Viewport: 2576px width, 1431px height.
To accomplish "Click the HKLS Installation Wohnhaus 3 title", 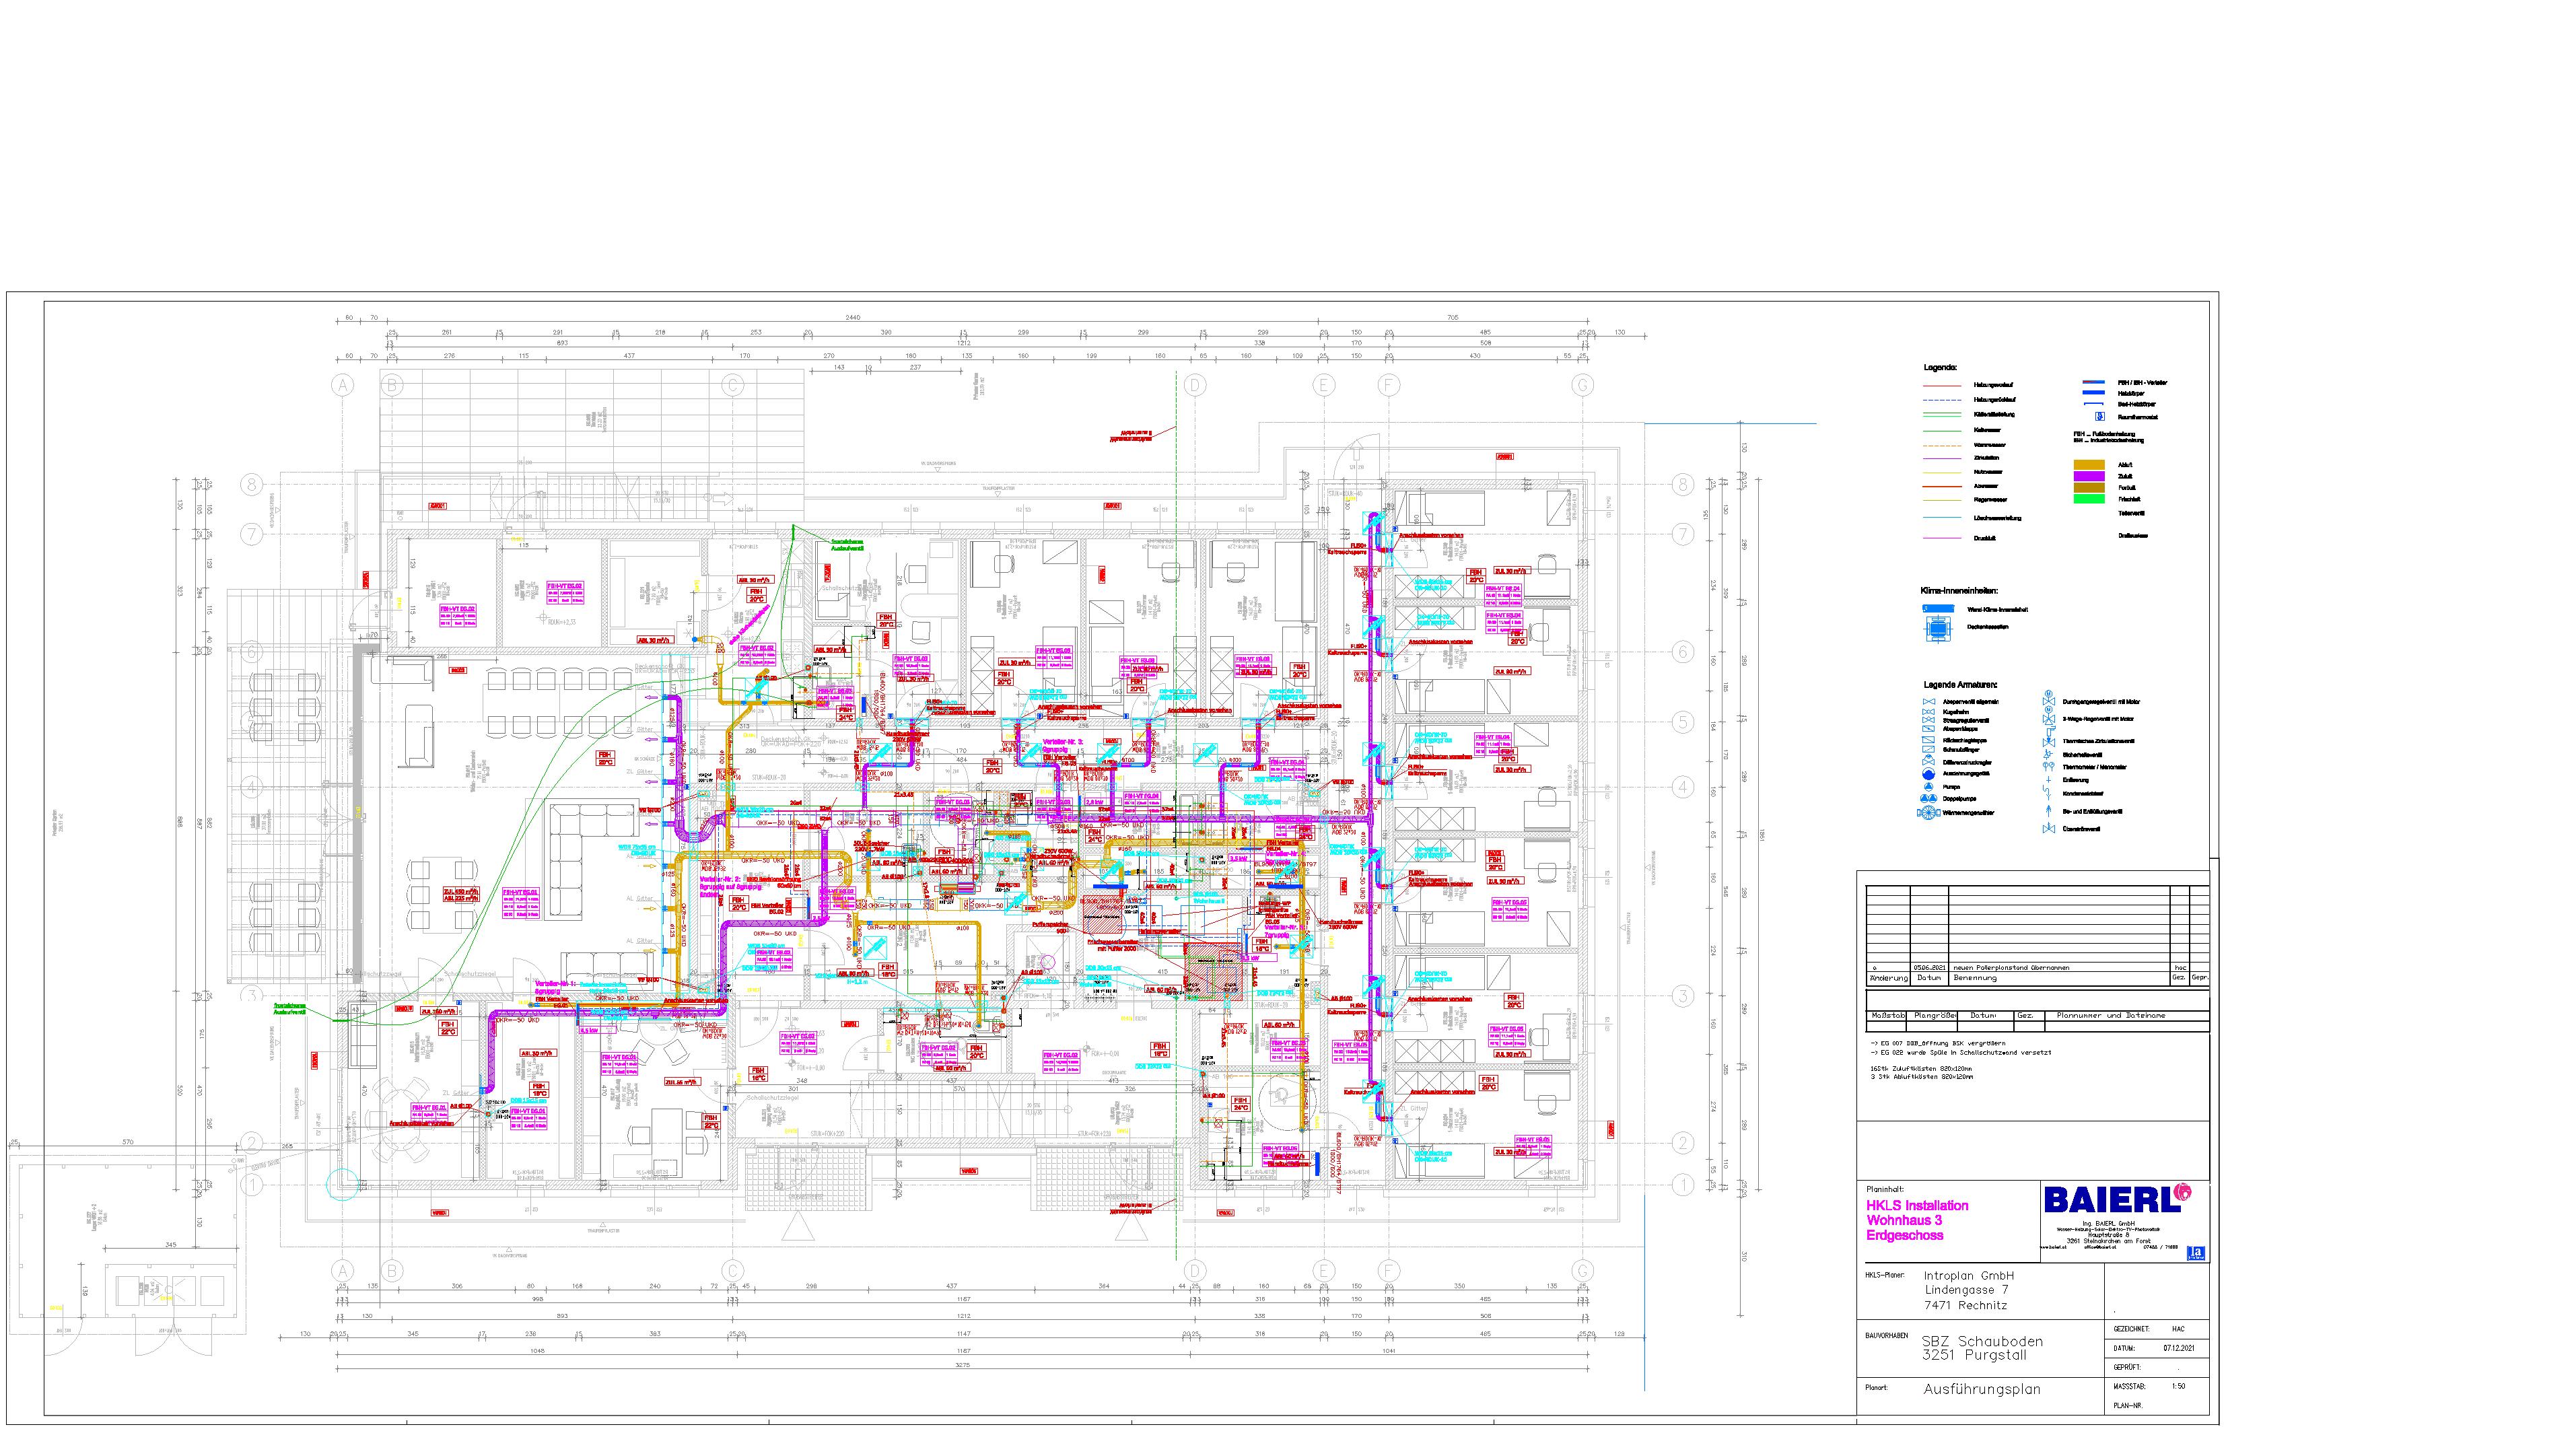I will (x=1917, y=1220).
